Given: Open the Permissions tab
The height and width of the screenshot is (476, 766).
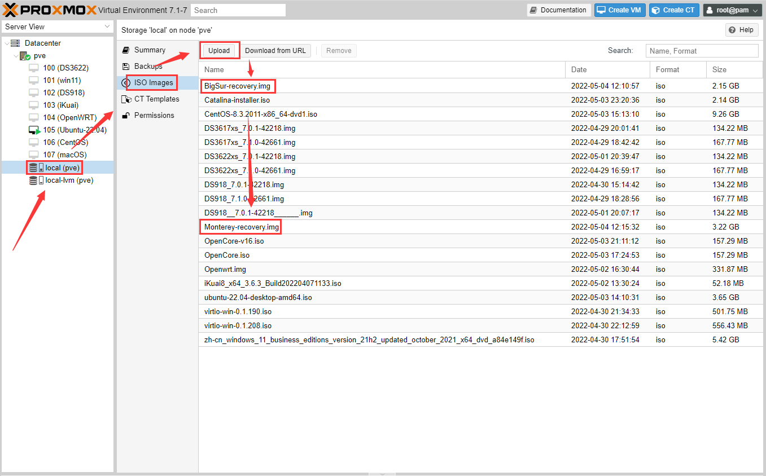Looking at the screenshot, I should pos(157,116).
